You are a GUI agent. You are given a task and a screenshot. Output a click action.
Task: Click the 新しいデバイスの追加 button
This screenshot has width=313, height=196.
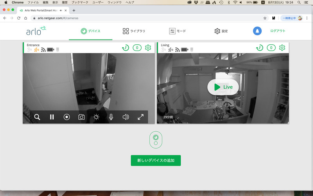(156, 160)
